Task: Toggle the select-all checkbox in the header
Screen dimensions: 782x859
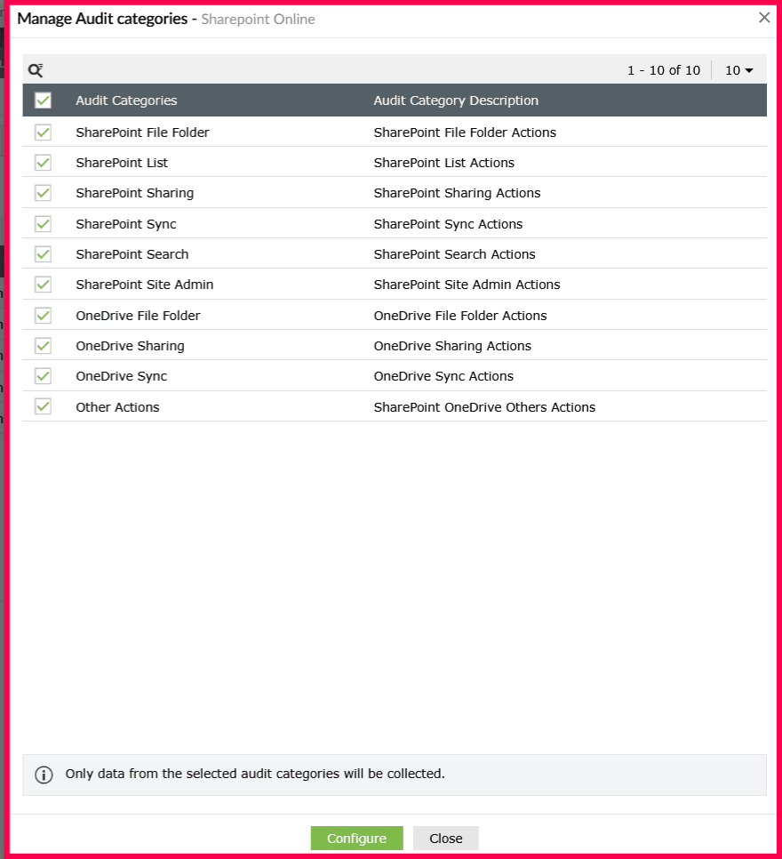Action: click(43, 100)
